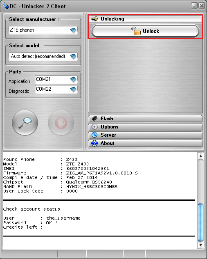
Task: Click the blue log scrollbar thumb
Action: click(x=200, y=222)
